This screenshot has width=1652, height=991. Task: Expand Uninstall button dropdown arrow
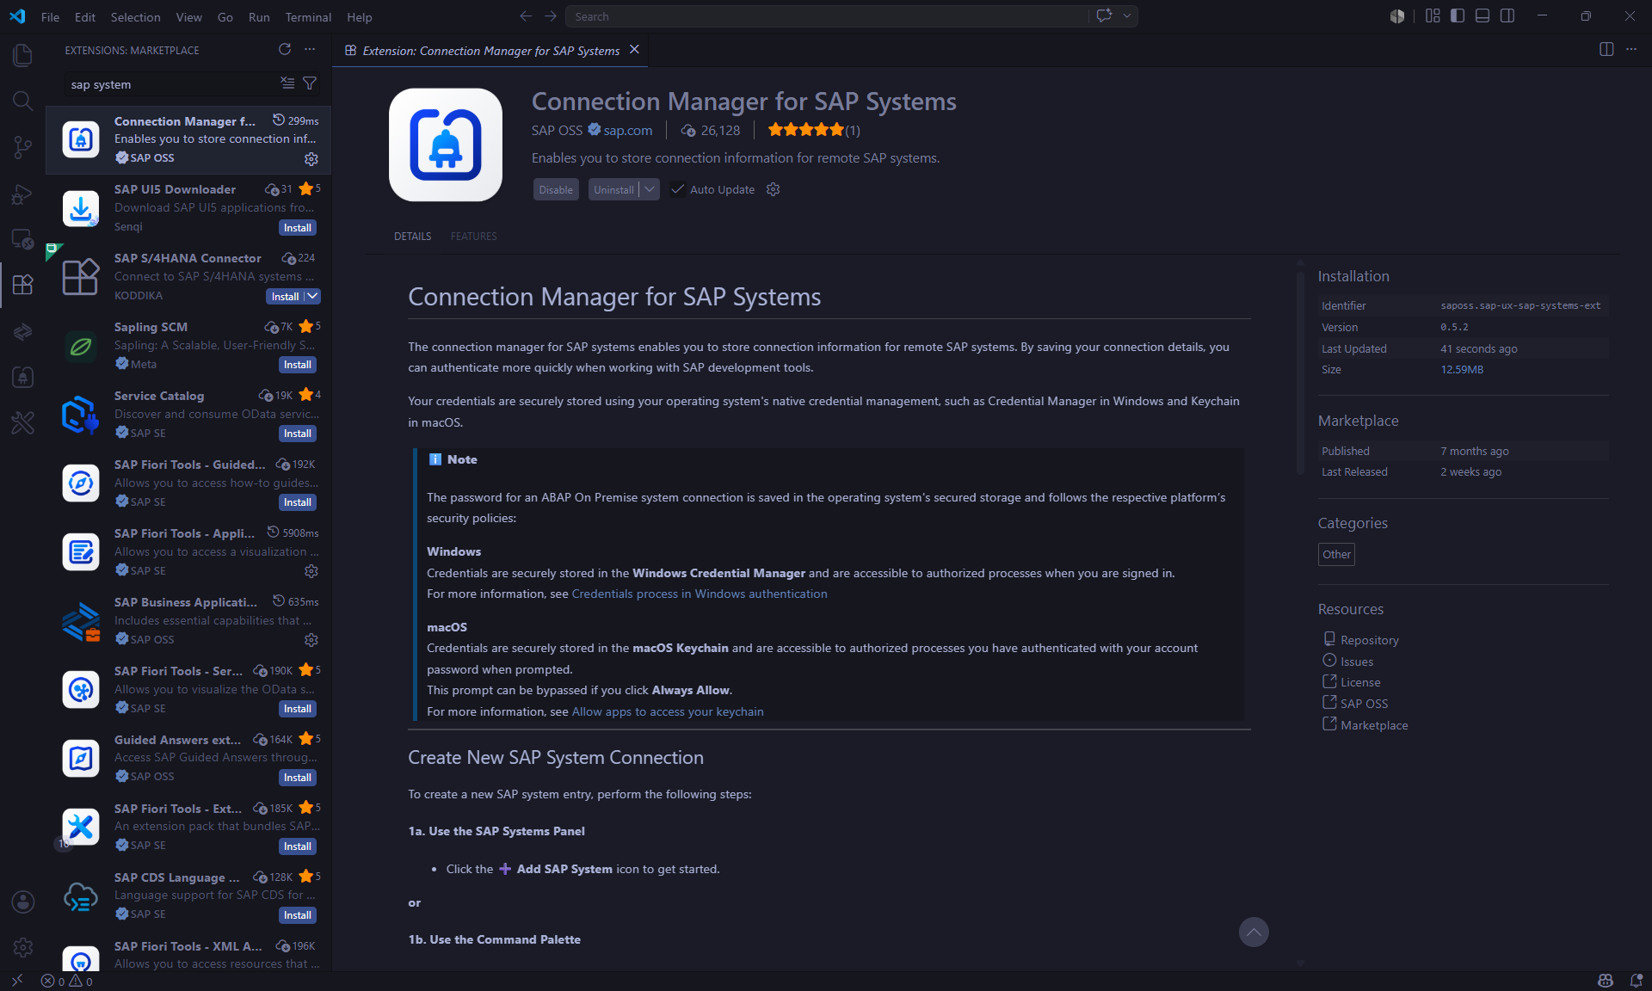pos(650,189)
